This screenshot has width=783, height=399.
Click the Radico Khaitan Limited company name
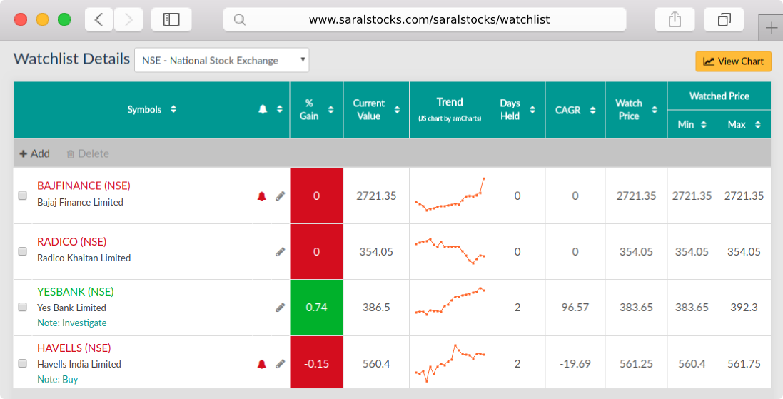[84, 258]
